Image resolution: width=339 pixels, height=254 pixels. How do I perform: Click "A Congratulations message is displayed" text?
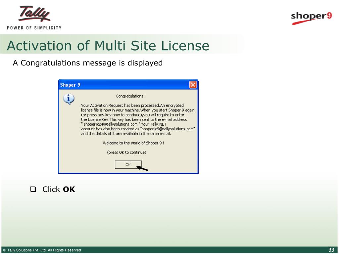click(x=87, y=63)
